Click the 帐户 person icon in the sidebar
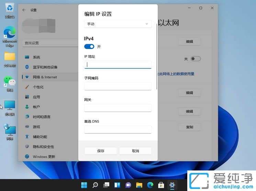256x191 pixels. click(27, 107)
